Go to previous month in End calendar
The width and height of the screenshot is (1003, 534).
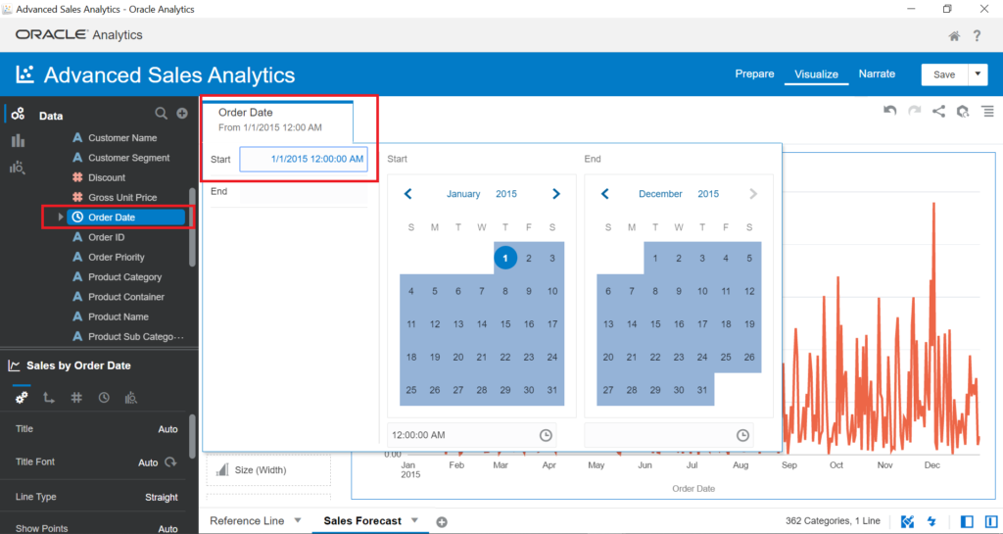point(605,194)
